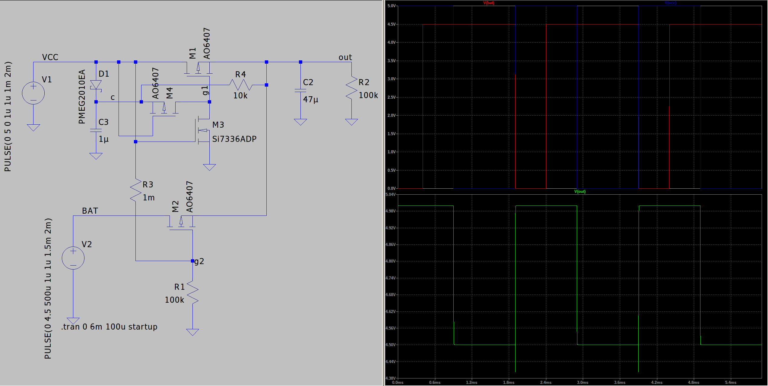Click the V(bat) trace label
This screenshot has width=768, height=386.
pyautogui.click(x=489, y=3)
